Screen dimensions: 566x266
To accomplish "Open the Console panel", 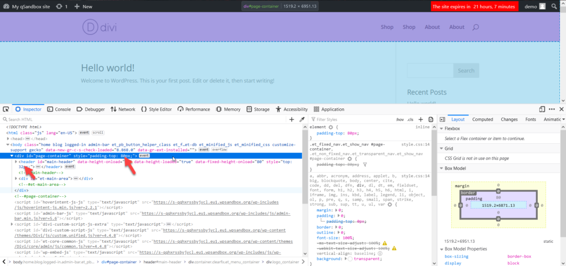I will tap(59, 109).
